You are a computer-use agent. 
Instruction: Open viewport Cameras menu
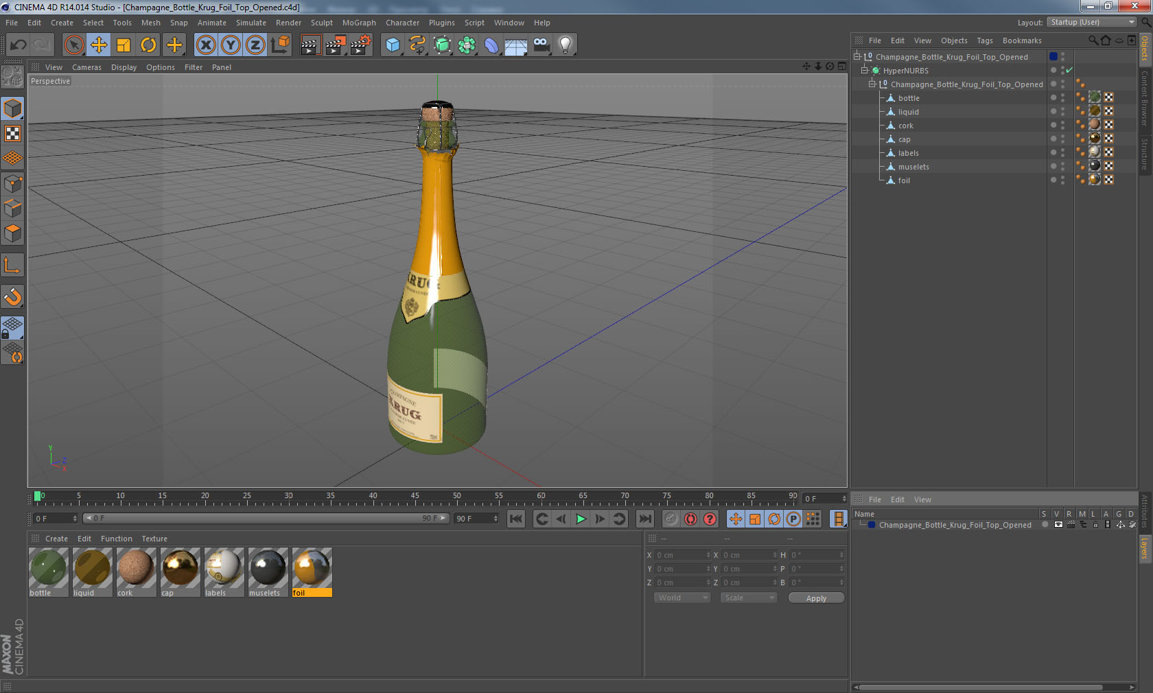(86, 67)
